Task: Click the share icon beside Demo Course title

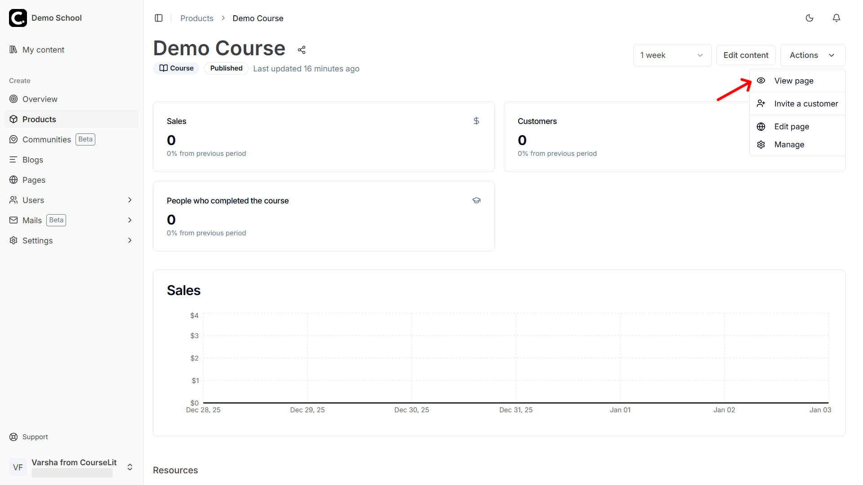Action: [301, 49]
